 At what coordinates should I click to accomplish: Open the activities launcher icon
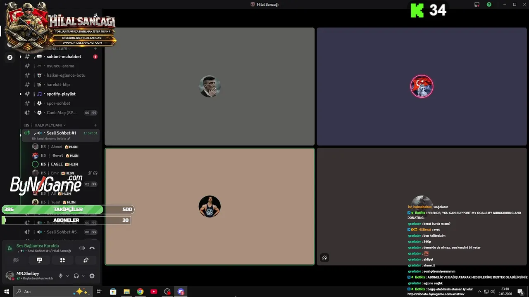point(62,260)
